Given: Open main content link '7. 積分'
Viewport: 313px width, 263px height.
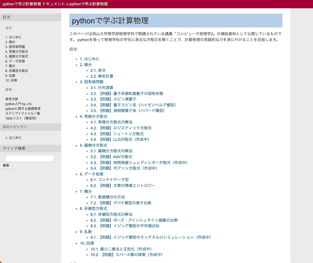Looking at the screenshot, I should coord(86,192).
